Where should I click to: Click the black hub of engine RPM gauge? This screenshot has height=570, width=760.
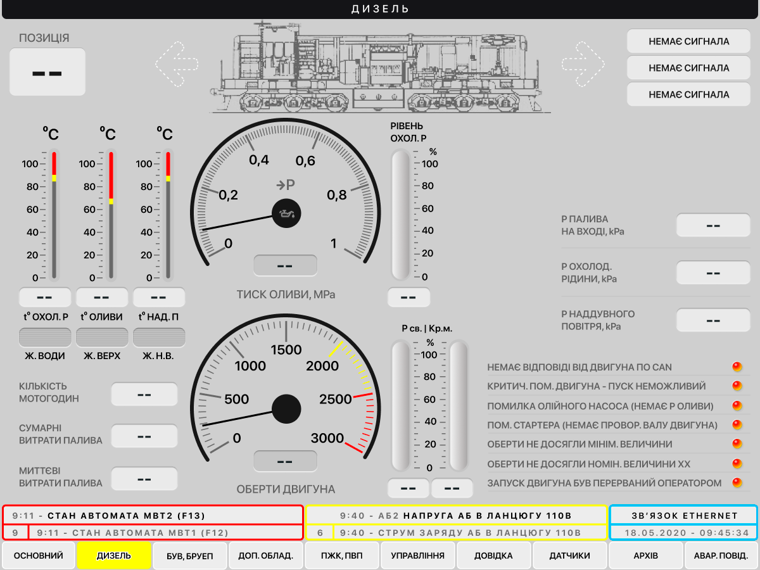[286, 408]
